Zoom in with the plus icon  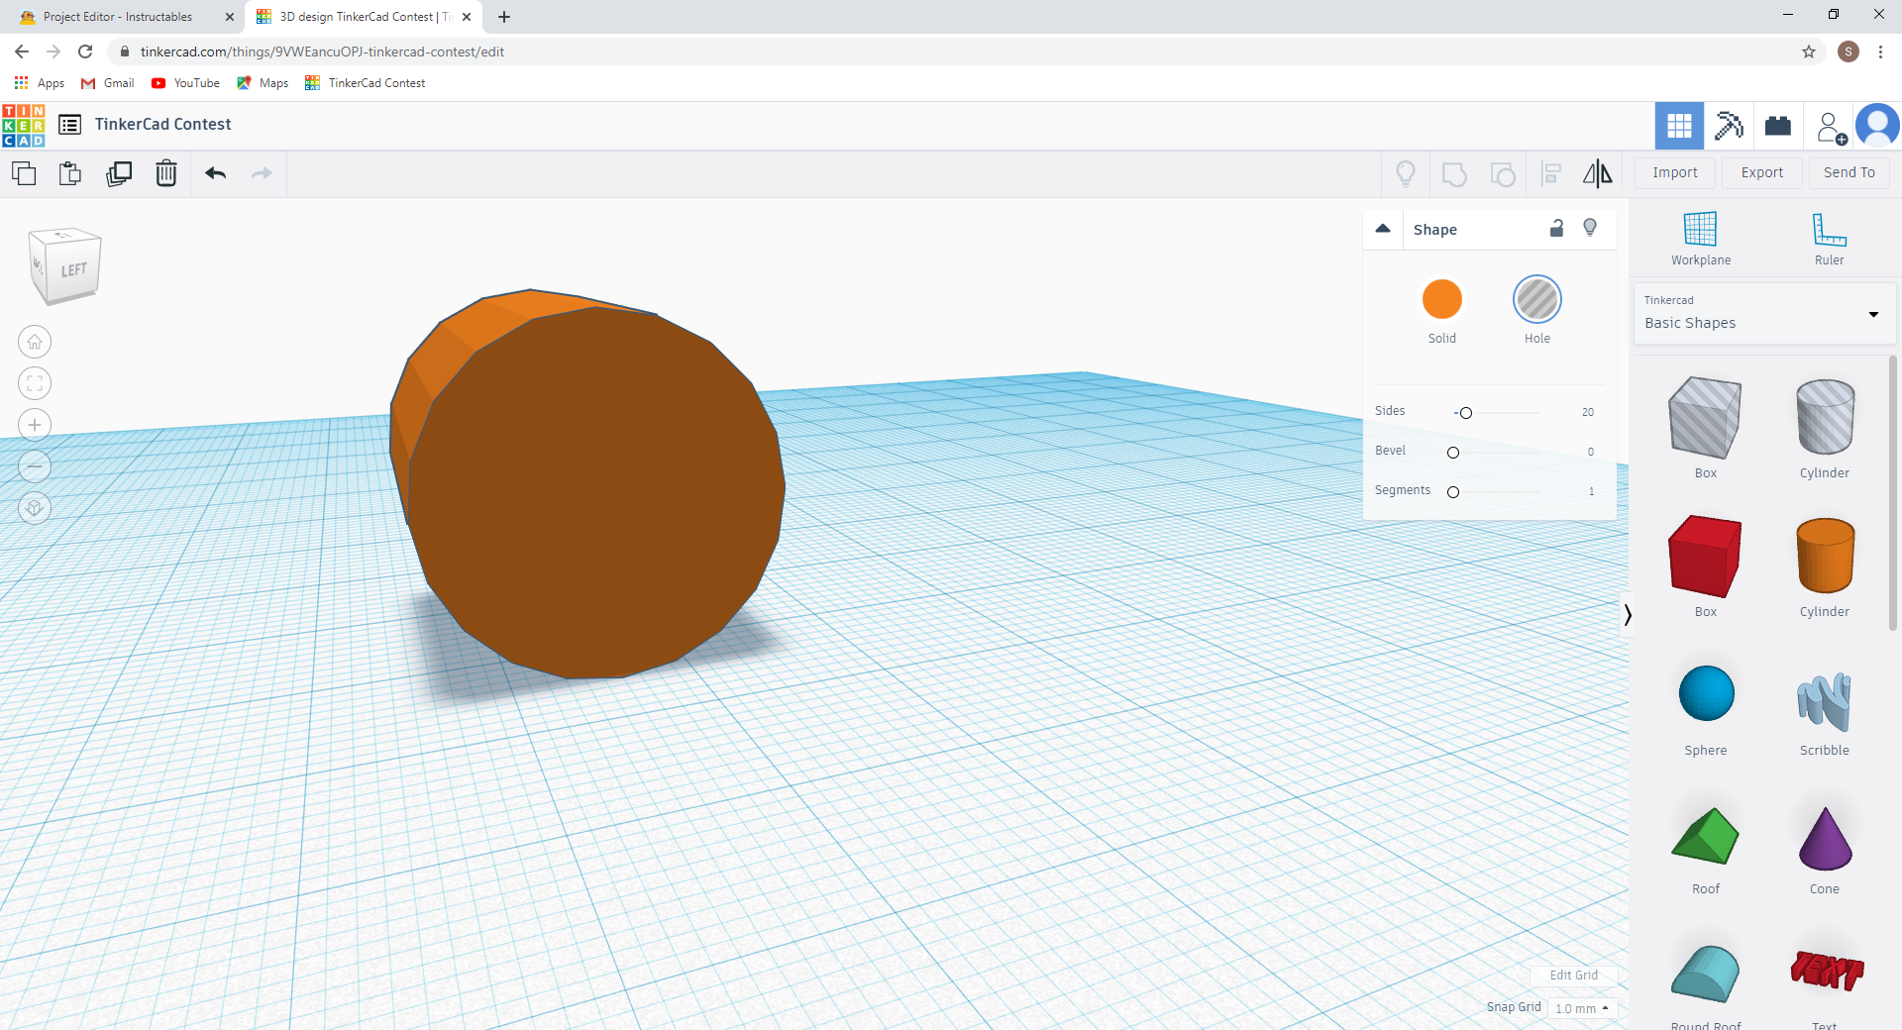pos(35,425)
